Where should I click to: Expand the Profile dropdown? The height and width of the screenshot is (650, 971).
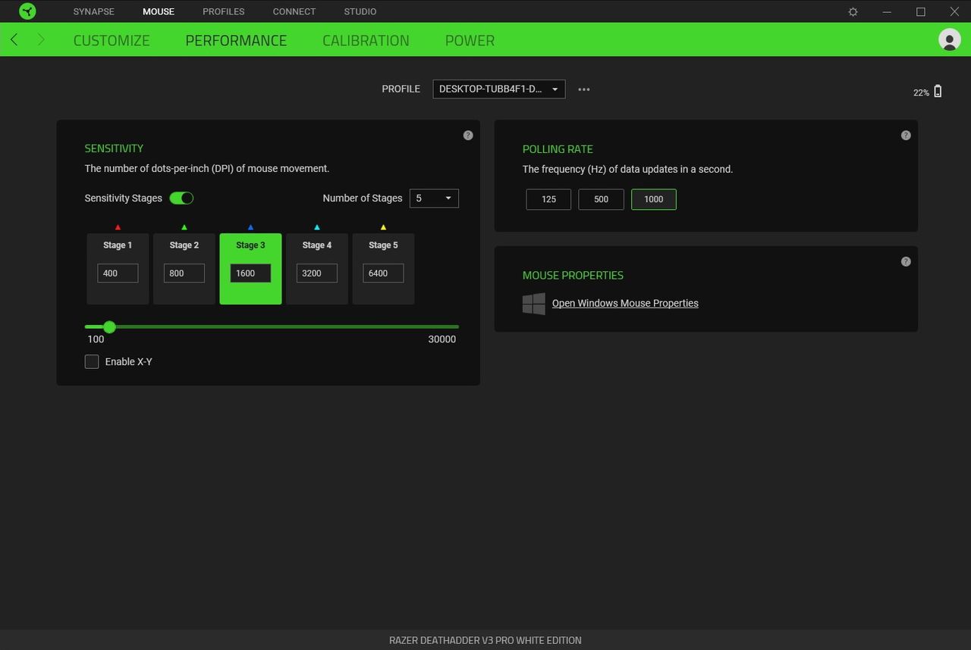(499, 89)
